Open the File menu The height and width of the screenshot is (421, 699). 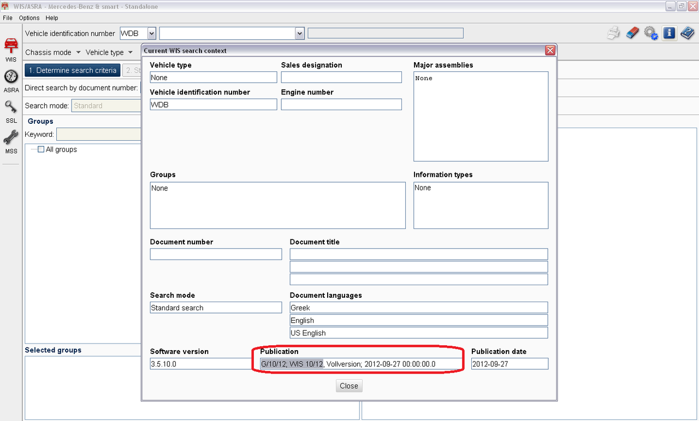click(x=8, y=18)
